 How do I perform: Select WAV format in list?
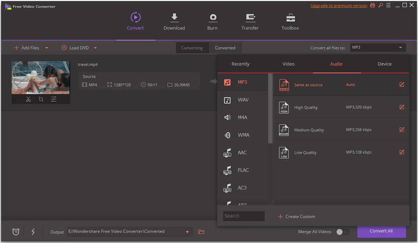pos(242,100)
